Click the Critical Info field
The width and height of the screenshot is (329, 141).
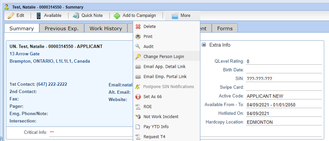pyautogui.click(x=185, y=133)
